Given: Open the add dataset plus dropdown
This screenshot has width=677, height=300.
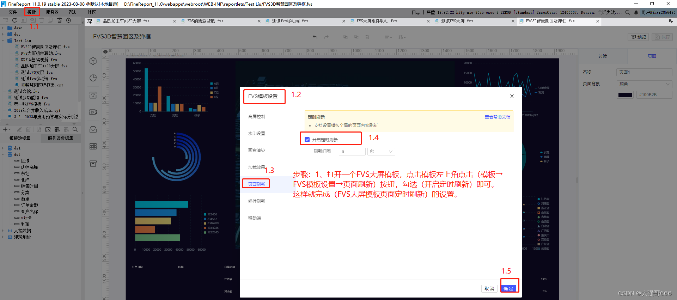Looking at the screenshot, I should pyautogui.click(x=7, y=130).
